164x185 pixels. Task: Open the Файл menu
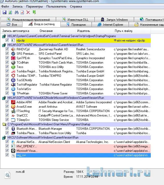[5, 6]
